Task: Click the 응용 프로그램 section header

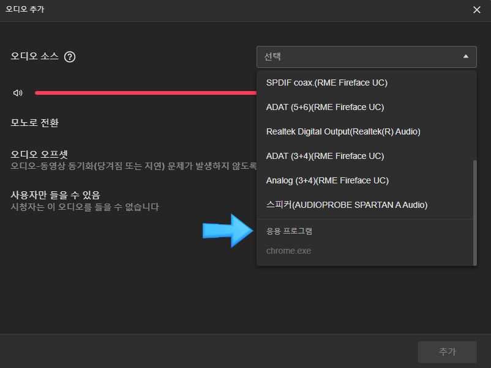Action: 290,231
